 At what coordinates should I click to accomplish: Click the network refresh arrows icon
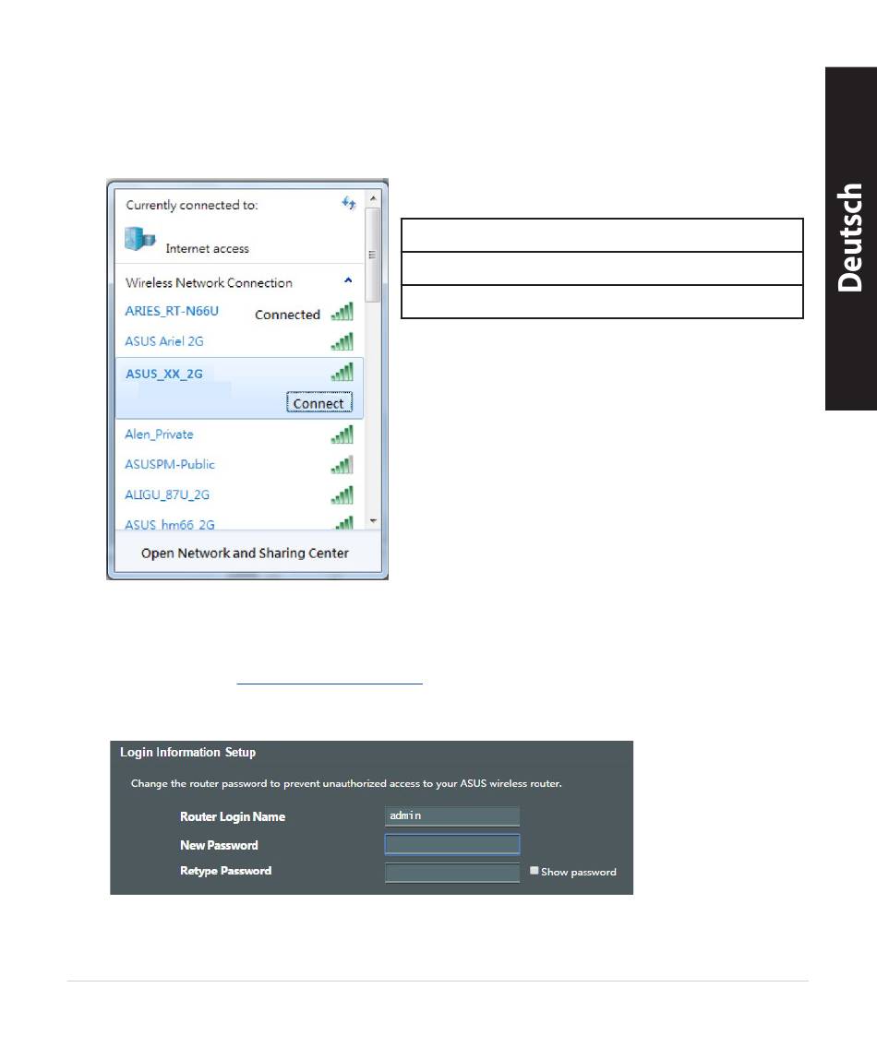point(348,202)
